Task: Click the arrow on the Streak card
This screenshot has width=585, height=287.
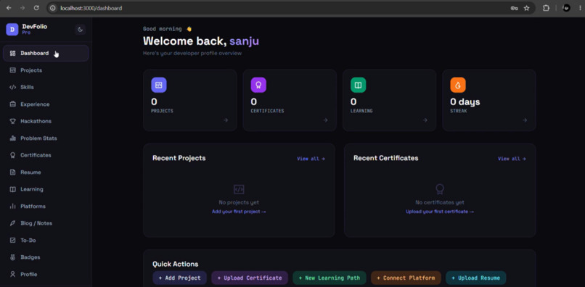Action: (x=525, y=120)
